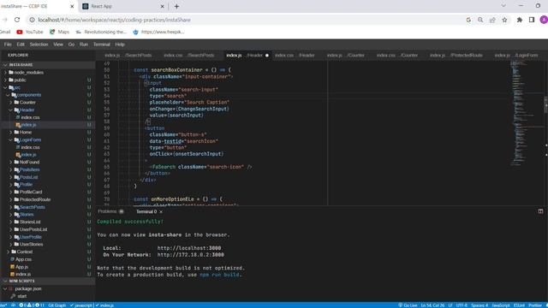Click the share page icon in address bar

click(x=492, y=20)
